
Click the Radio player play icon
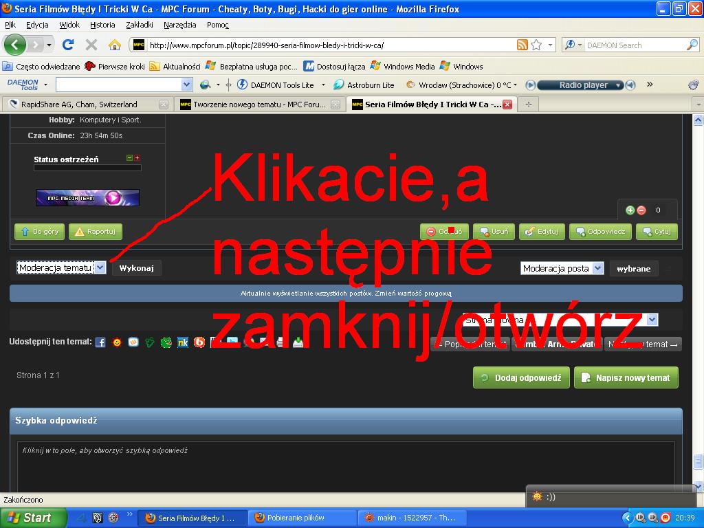click(530, 85)
